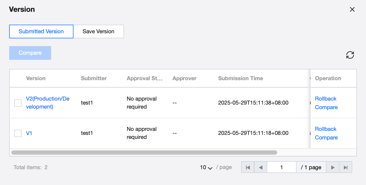The image size is (366, 185).
Task: Click Compare in the V2 row
Action: click(326, 107)
